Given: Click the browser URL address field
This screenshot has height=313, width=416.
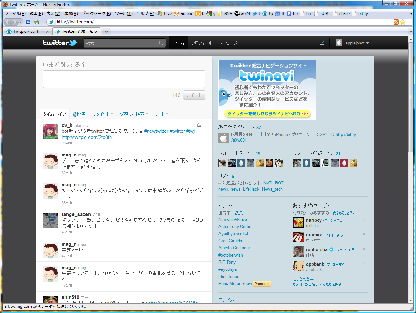Looking at the screenshot, I should click(224, 22).
